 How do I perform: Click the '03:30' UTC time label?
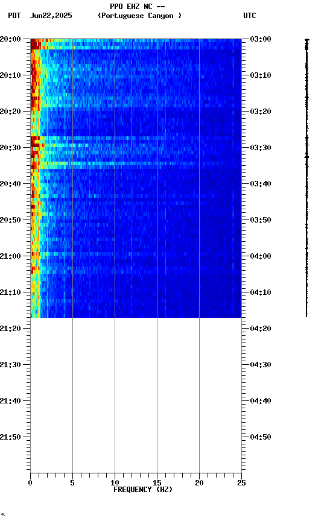(261, 148)
